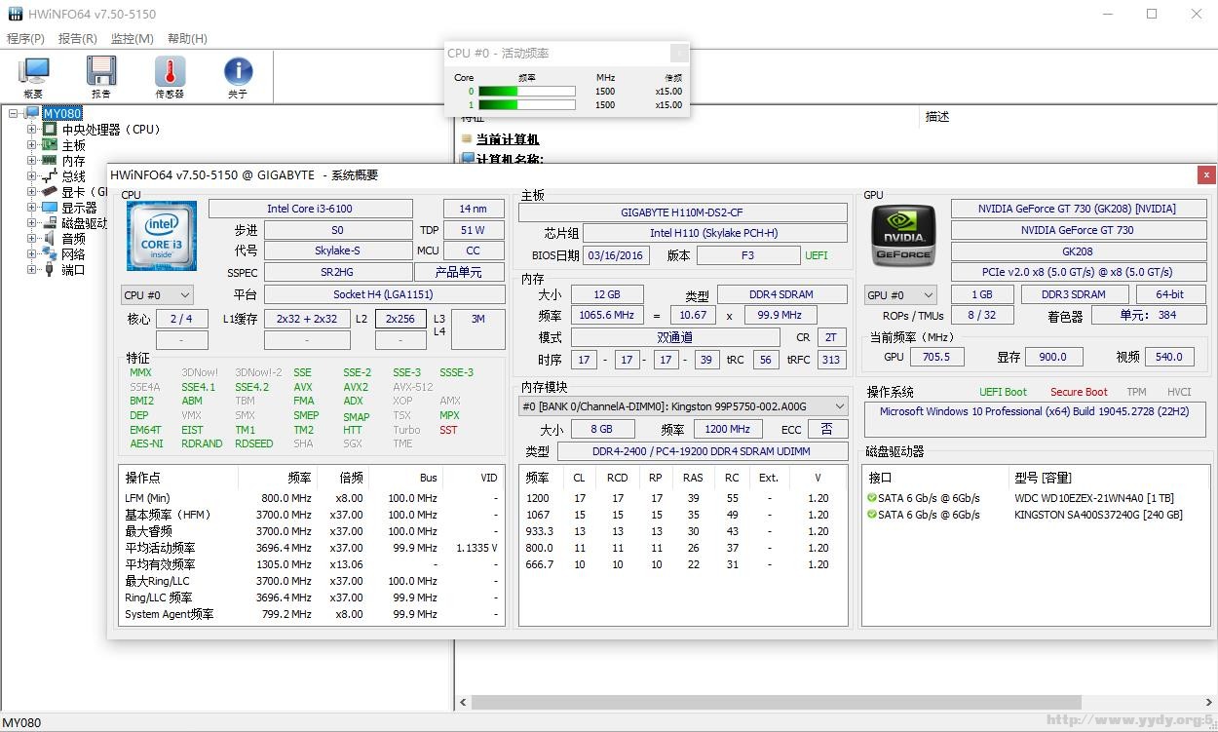
Task: Click the LFM (Min) row
Action: (x=312, y=498)
